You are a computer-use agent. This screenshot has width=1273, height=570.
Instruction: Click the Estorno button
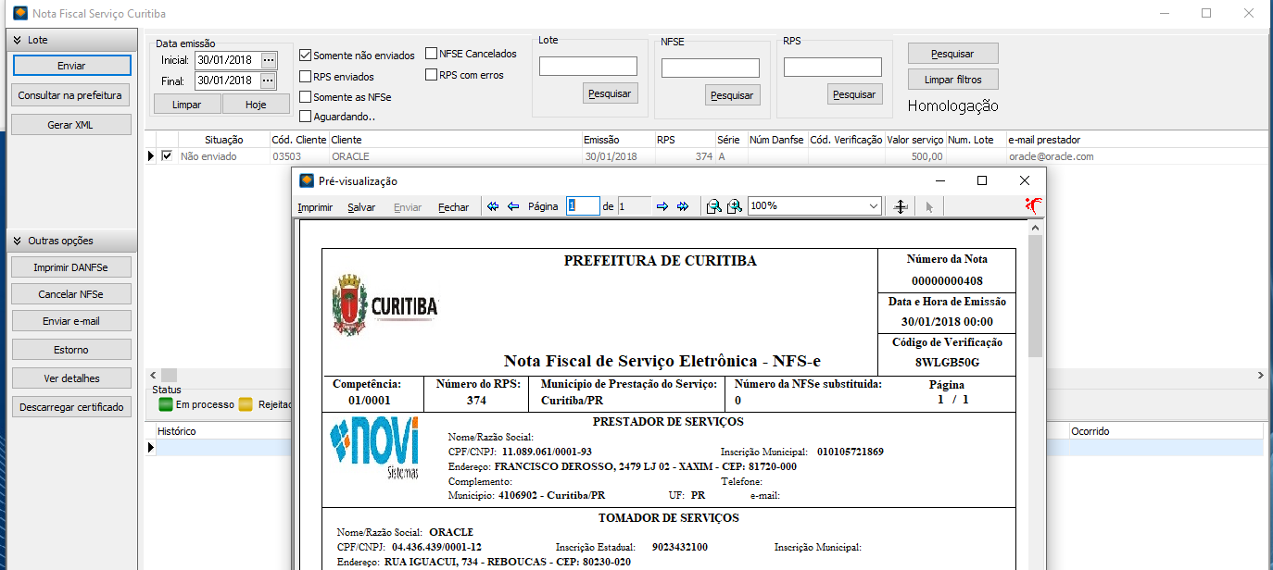[x=71, y=350]
